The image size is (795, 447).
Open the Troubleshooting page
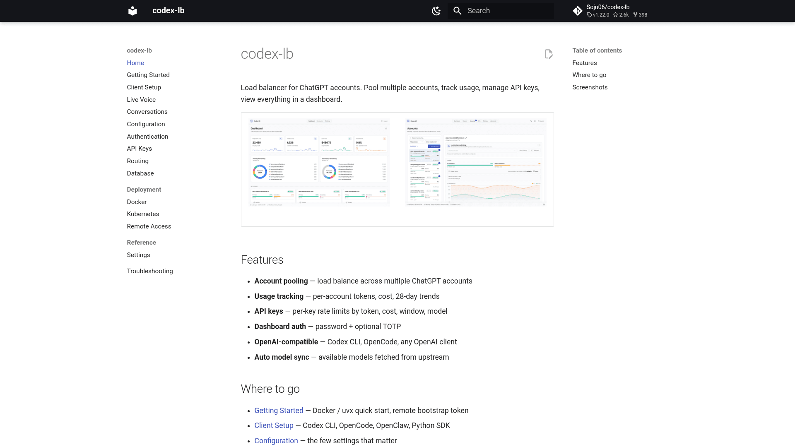[x=150, y=271]
